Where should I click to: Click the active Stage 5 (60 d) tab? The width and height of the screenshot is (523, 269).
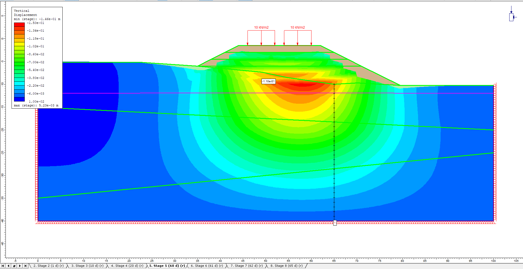point(167,266)
